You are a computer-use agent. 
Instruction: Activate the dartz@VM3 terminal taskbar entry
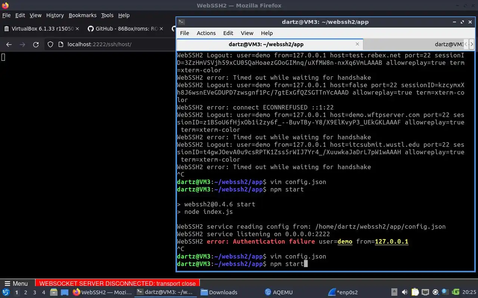(x=165, y=292)
